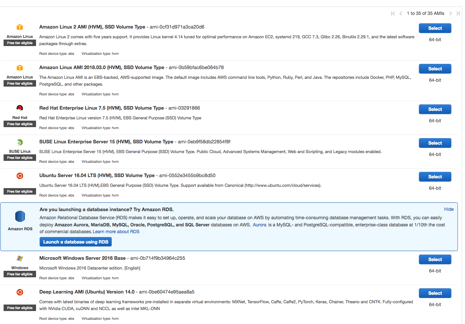Screen dimensions: 465x324
Task: Jump to the first page of AMIs
Action: pyautogui.click(x=393, y=14)
